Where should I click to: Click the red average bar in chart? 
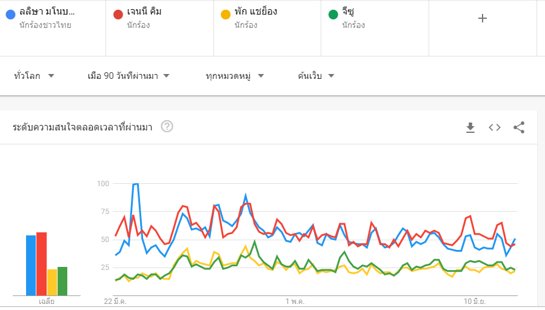coord(41,263)
